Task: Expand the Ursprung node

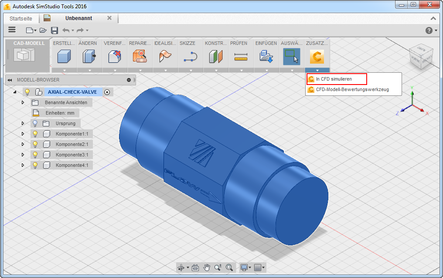Action: [x=23, y=123]
